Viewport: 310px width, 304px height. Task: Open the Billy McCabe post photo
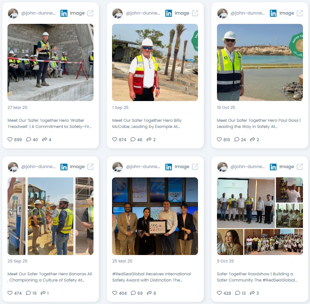[155, 62]
